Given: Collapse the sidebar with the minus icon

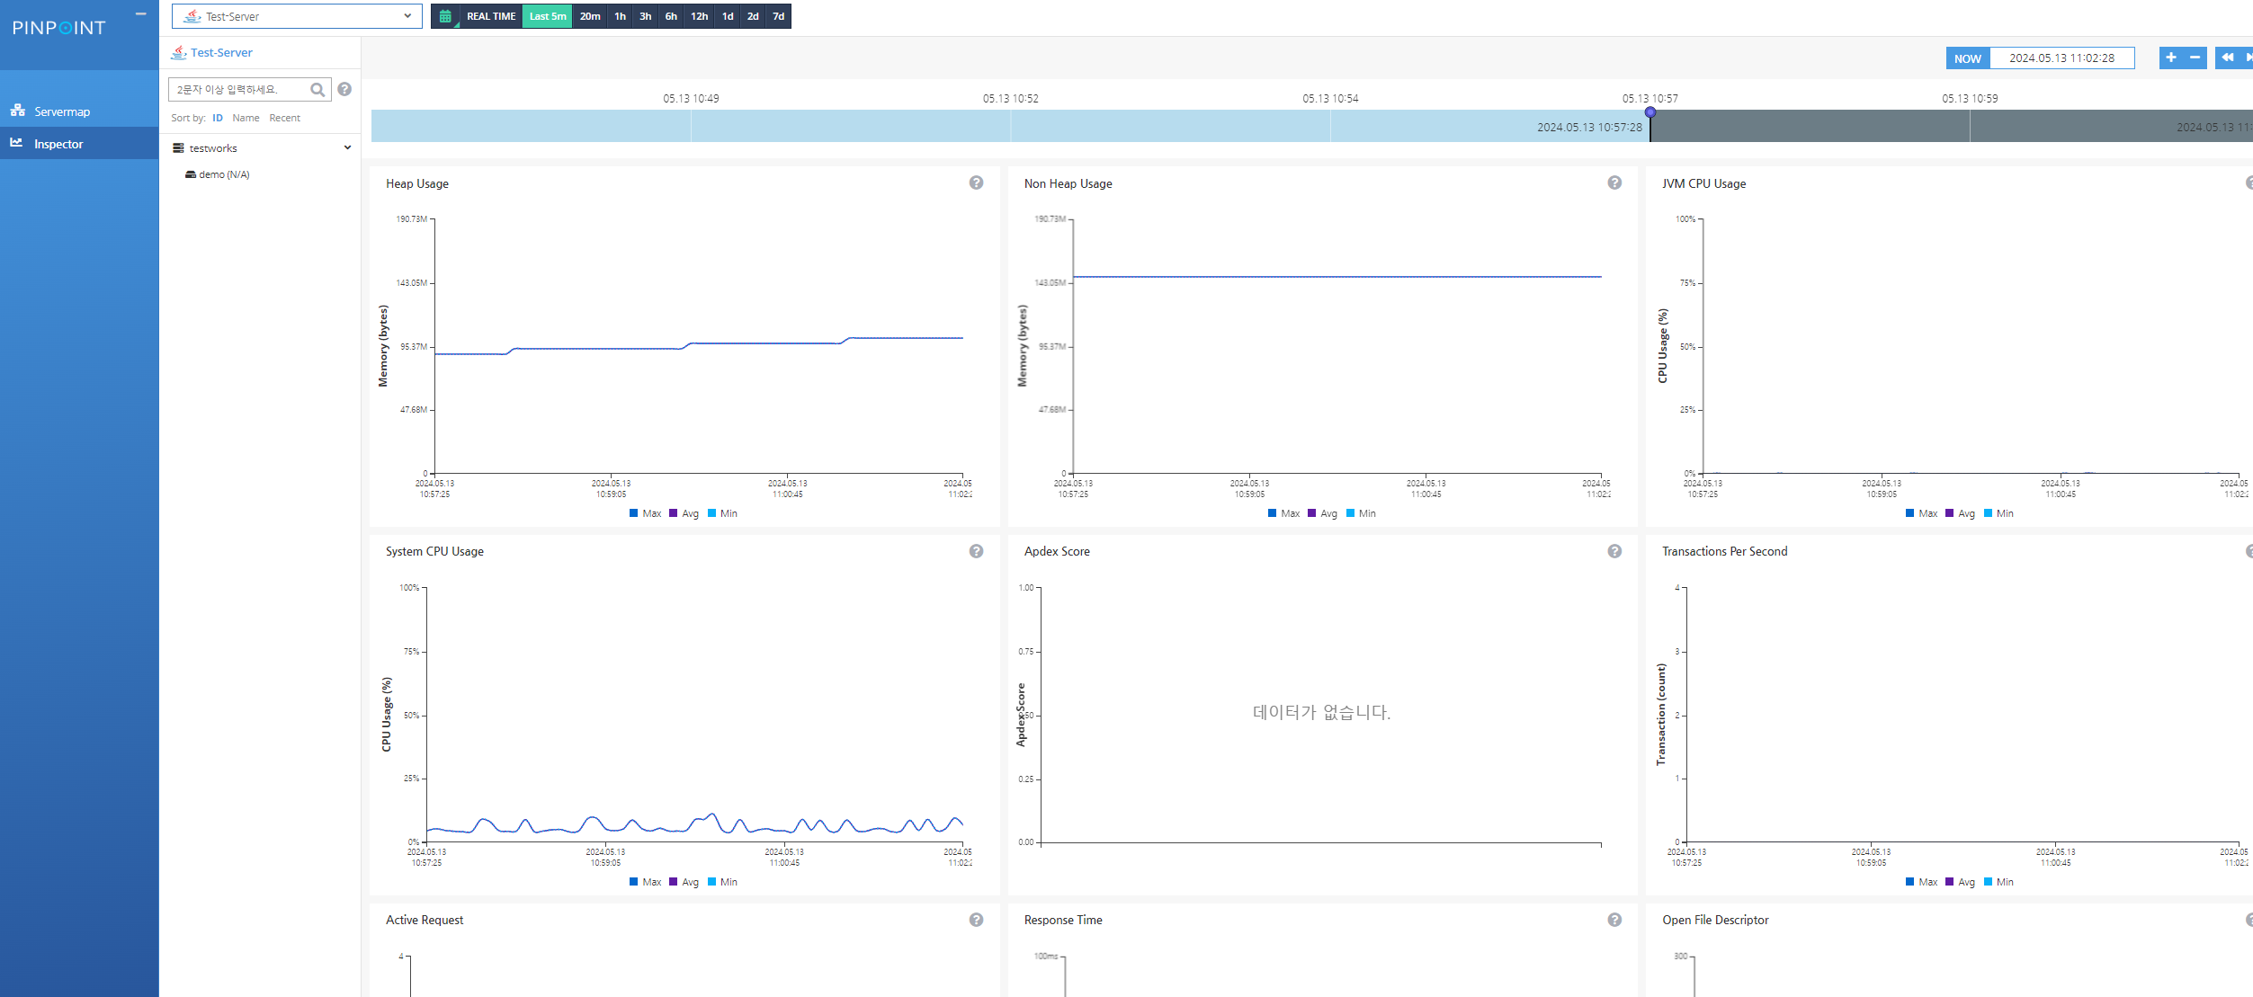Looking at the screenshot, I should [140, 13].
